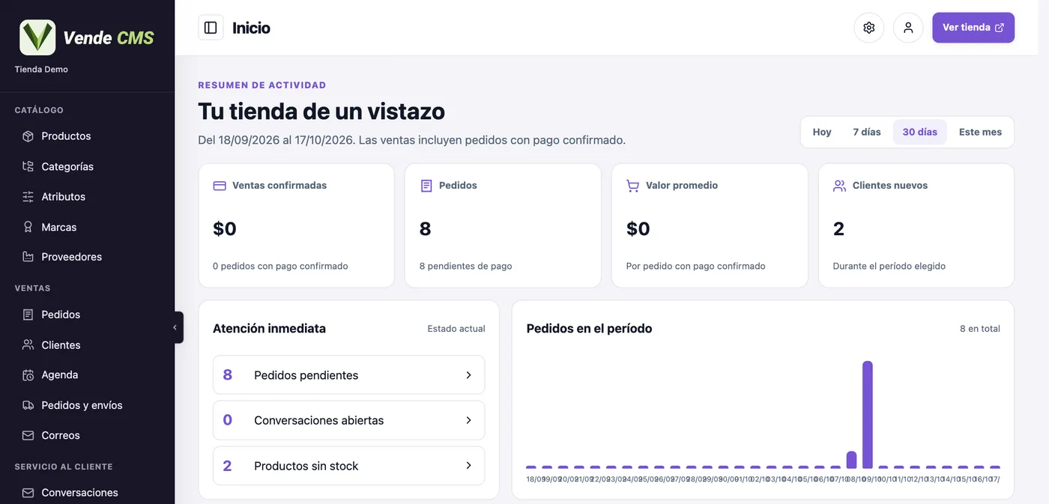1049x504 pixels.
Task: Click the "Estado actual" label
Action: (x=456, y=329)
